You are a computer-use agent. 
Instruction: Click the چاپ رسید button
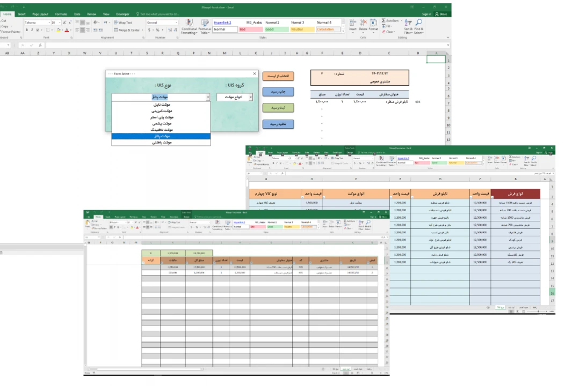(x=278, y=92)
